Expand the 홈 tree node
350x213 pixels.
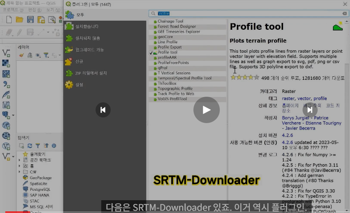coord(20,166)
